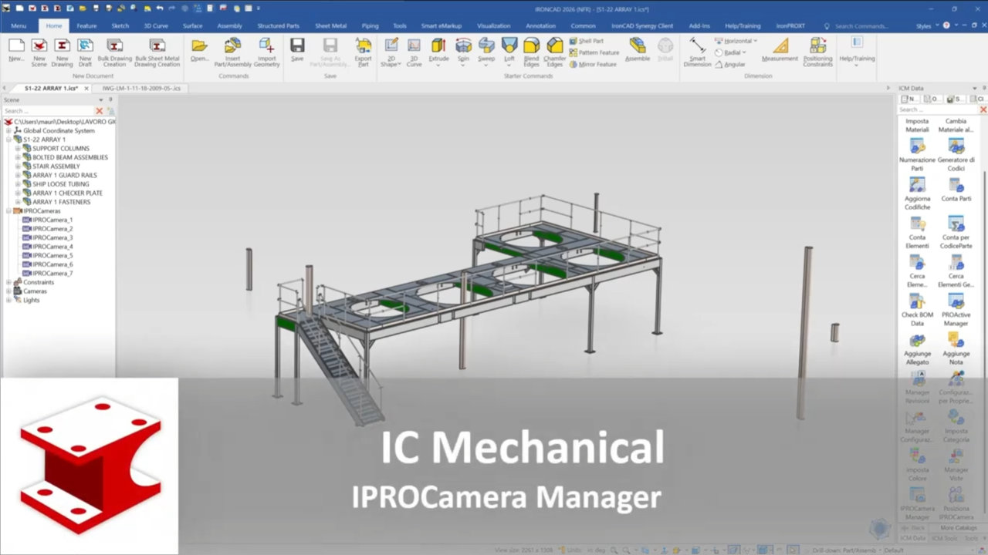
Task: Clear the Scene search field
Action: pos(99,110)
